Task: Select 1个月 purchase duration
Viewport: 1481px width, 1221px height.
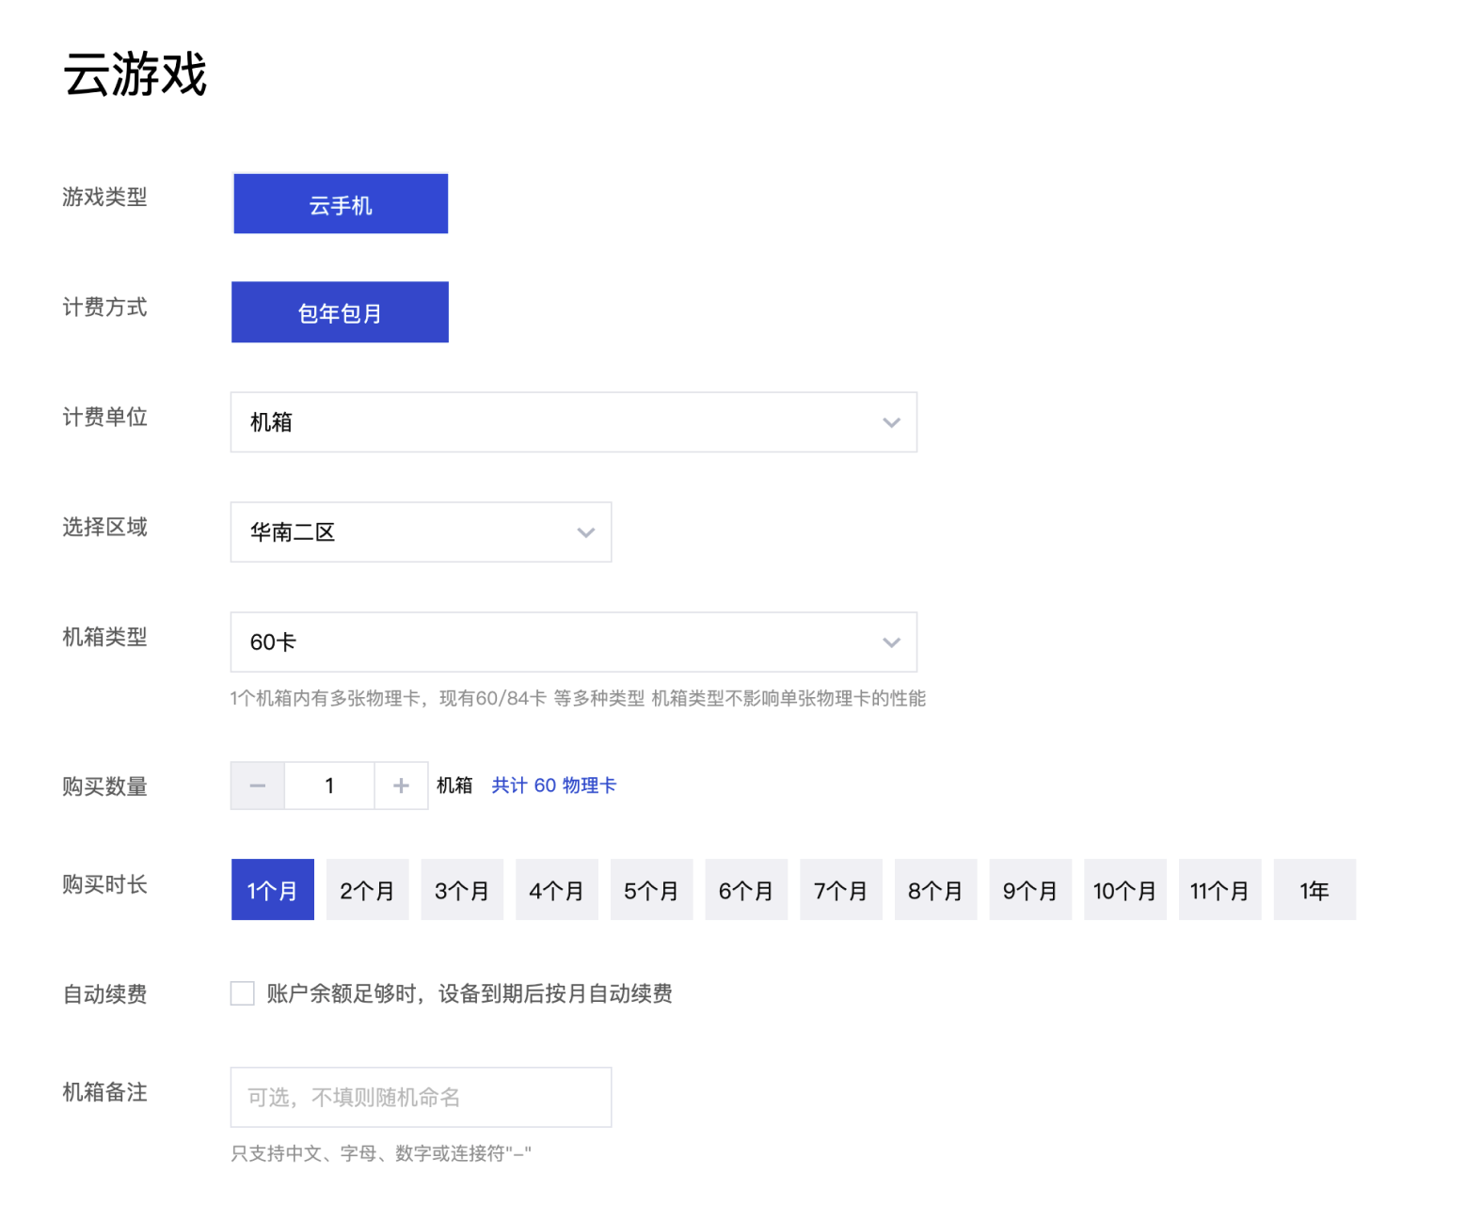Action: [x=273, y=890]
